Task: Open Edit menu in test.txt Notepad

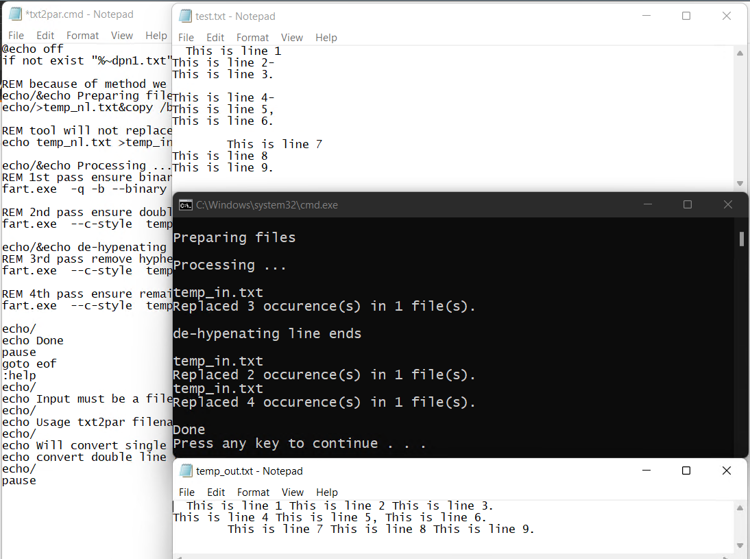Action: (x=215, y=37)
